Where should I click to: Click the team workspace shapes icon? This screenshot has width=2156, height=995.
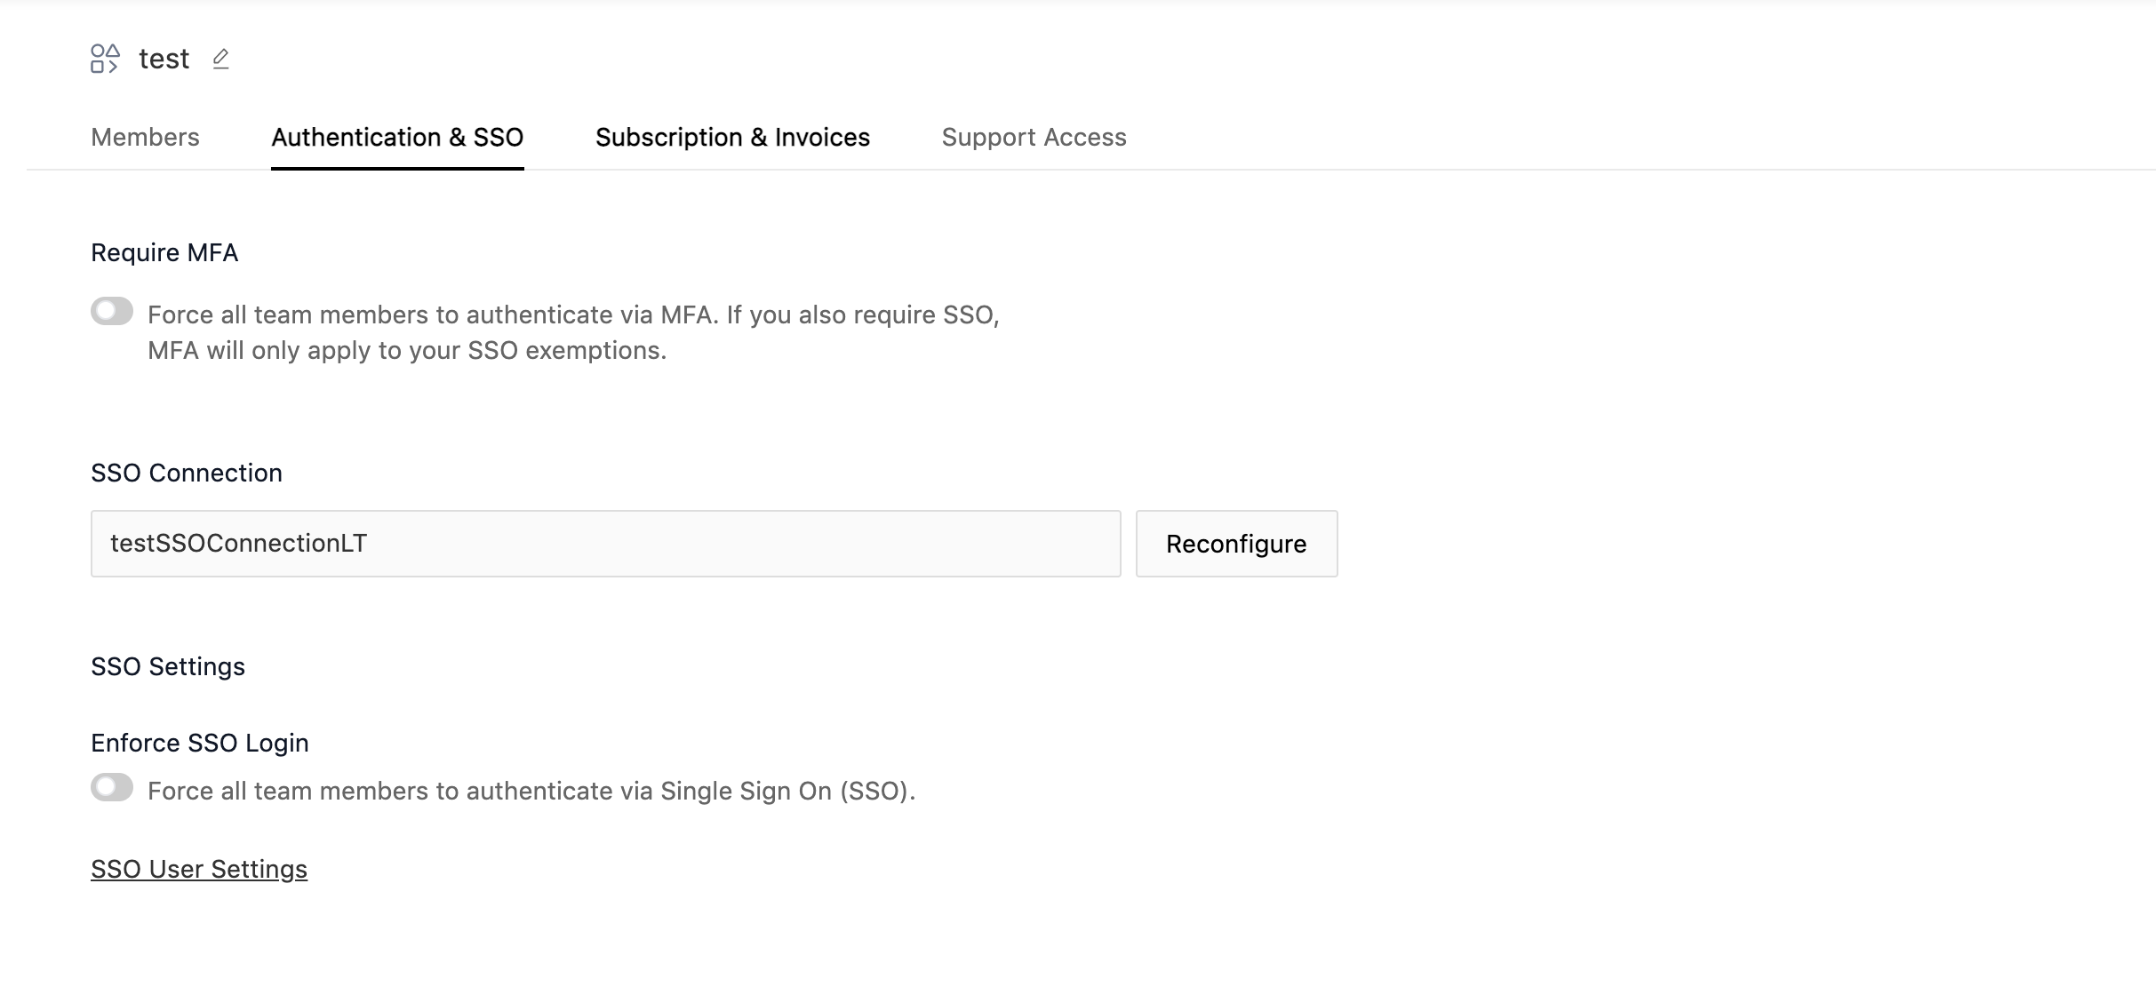coord(105,59)
